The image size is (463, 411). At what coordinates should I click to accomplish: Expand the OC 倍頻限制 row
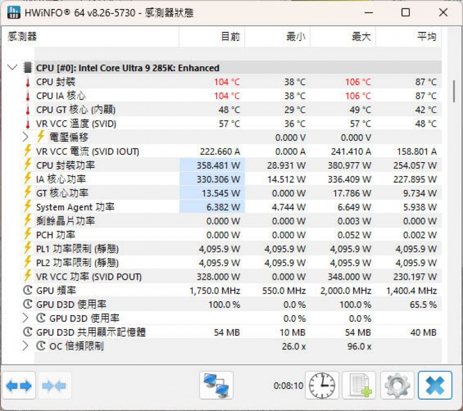(x=25, y=346)
